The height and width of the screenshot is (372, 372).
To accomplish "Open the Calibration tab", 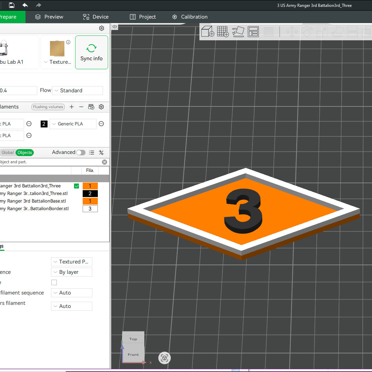I will [x=190, y=17].
